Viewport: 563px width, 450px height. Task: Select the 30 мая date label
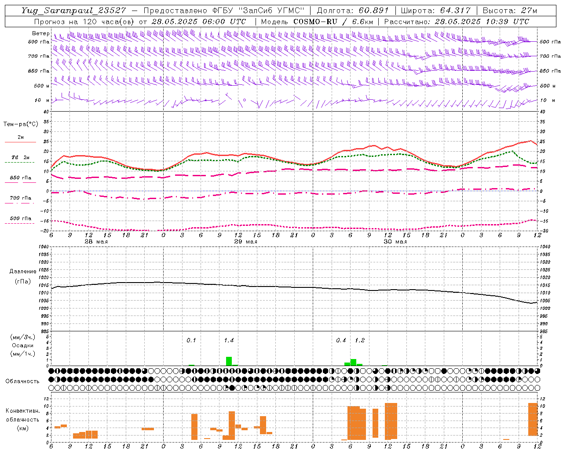(x=395, y=242)
